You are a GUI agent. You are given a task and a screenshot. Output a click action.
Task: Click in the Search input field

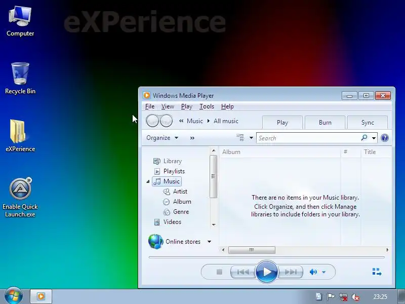(x=309, y=138)
